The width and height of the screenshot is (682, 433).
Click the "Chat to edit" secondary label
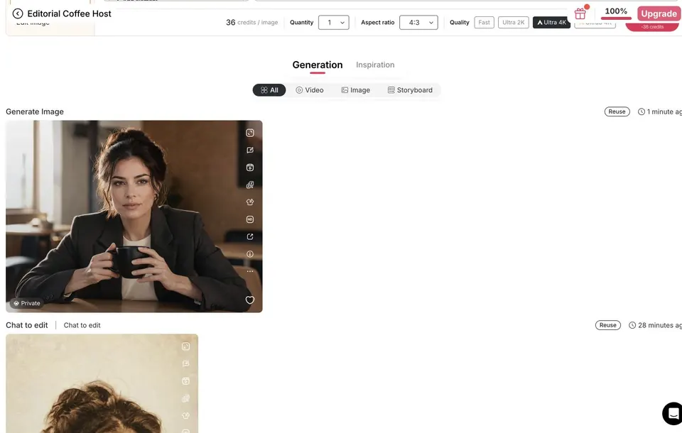[x=82, y=325]
